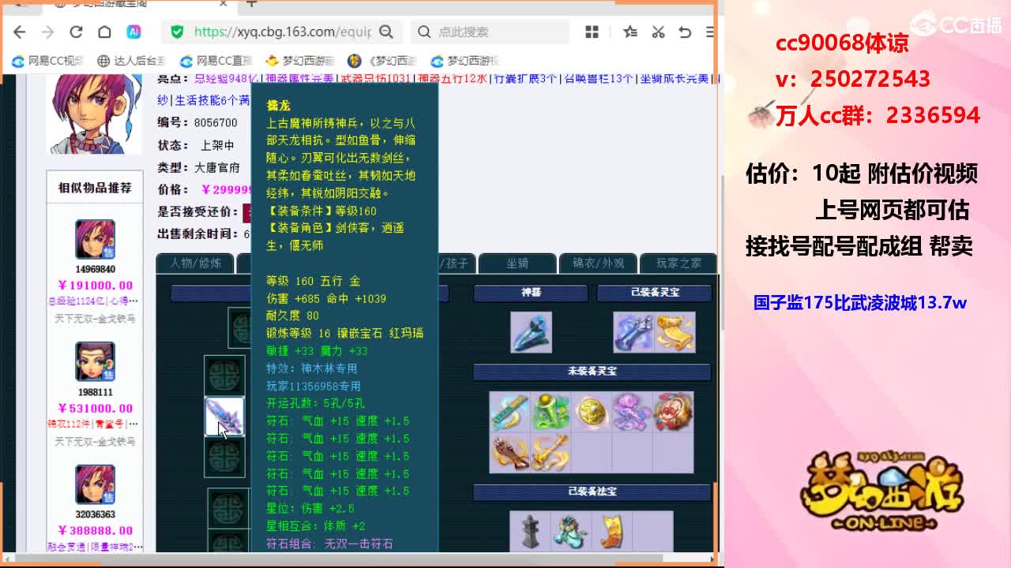Open the browser home page icon

pyautogui.click(x=104, y=32)
